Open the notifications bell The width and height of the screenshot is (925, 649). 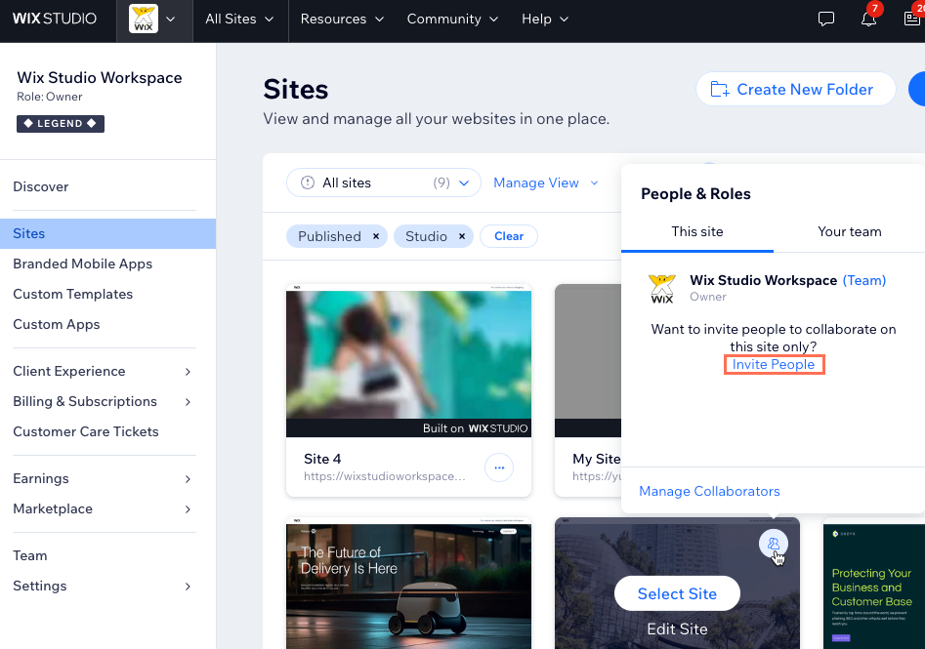point(868,19)
